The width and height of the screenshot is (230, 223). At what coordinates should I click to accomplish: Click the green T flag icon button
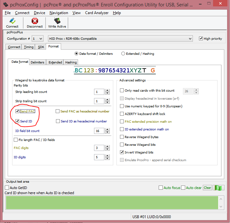point(218,188)
